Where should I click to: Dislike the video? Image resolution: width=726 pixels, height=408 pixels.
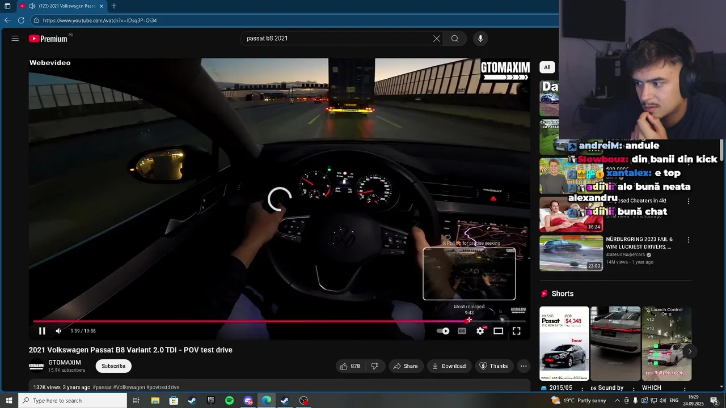pos(375,366)
